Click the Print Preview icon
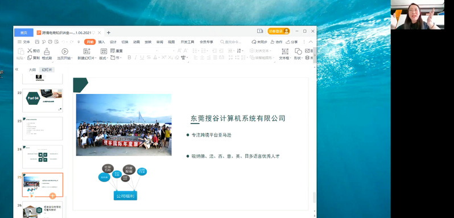454x218 pixels. pos(56,42)
